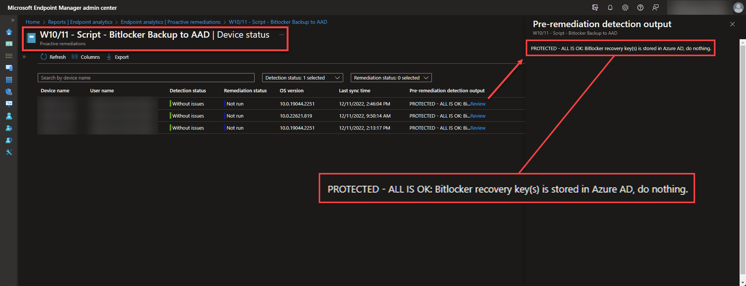This screenshot has width=746, height=286.
Task: Click Microsoft Endpoint Manager admin center title
Action: point(62,8)
